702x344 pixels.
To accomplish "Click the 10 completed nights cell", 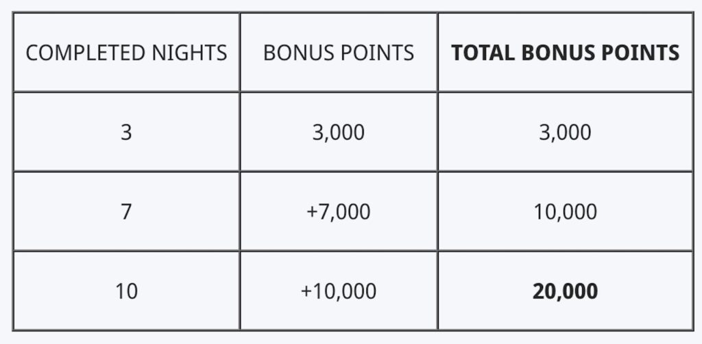I will tap(126, 291).
